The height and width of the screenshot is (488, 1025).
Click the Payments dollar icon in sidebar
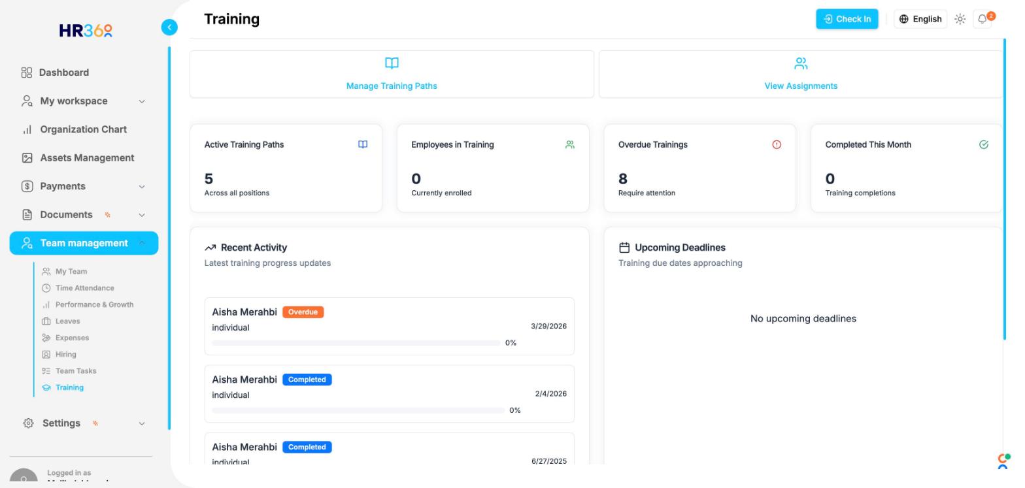tap(27, 186)
